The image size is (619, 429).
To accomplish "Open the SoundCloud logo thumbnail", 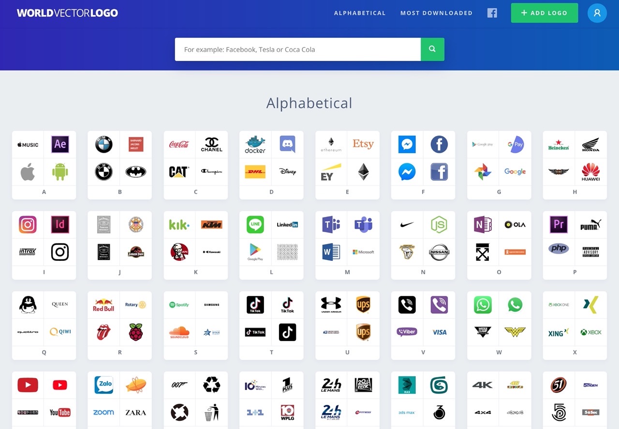I will tap(179, 332).
